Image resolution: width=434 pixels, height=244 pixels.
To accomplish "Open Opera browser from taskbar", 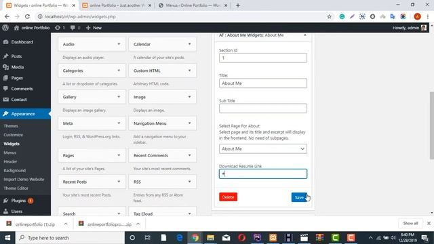I will click(x=241, y=238).
